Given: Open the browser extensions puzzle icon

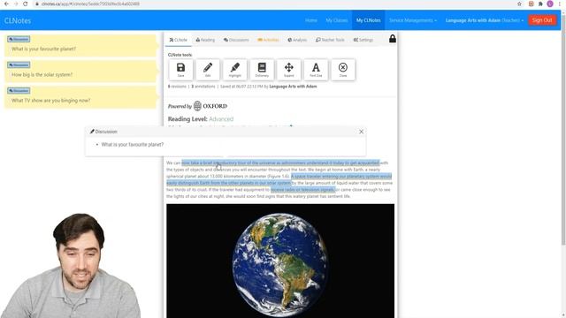Looking at the screenshot, I should click(540, 4).
